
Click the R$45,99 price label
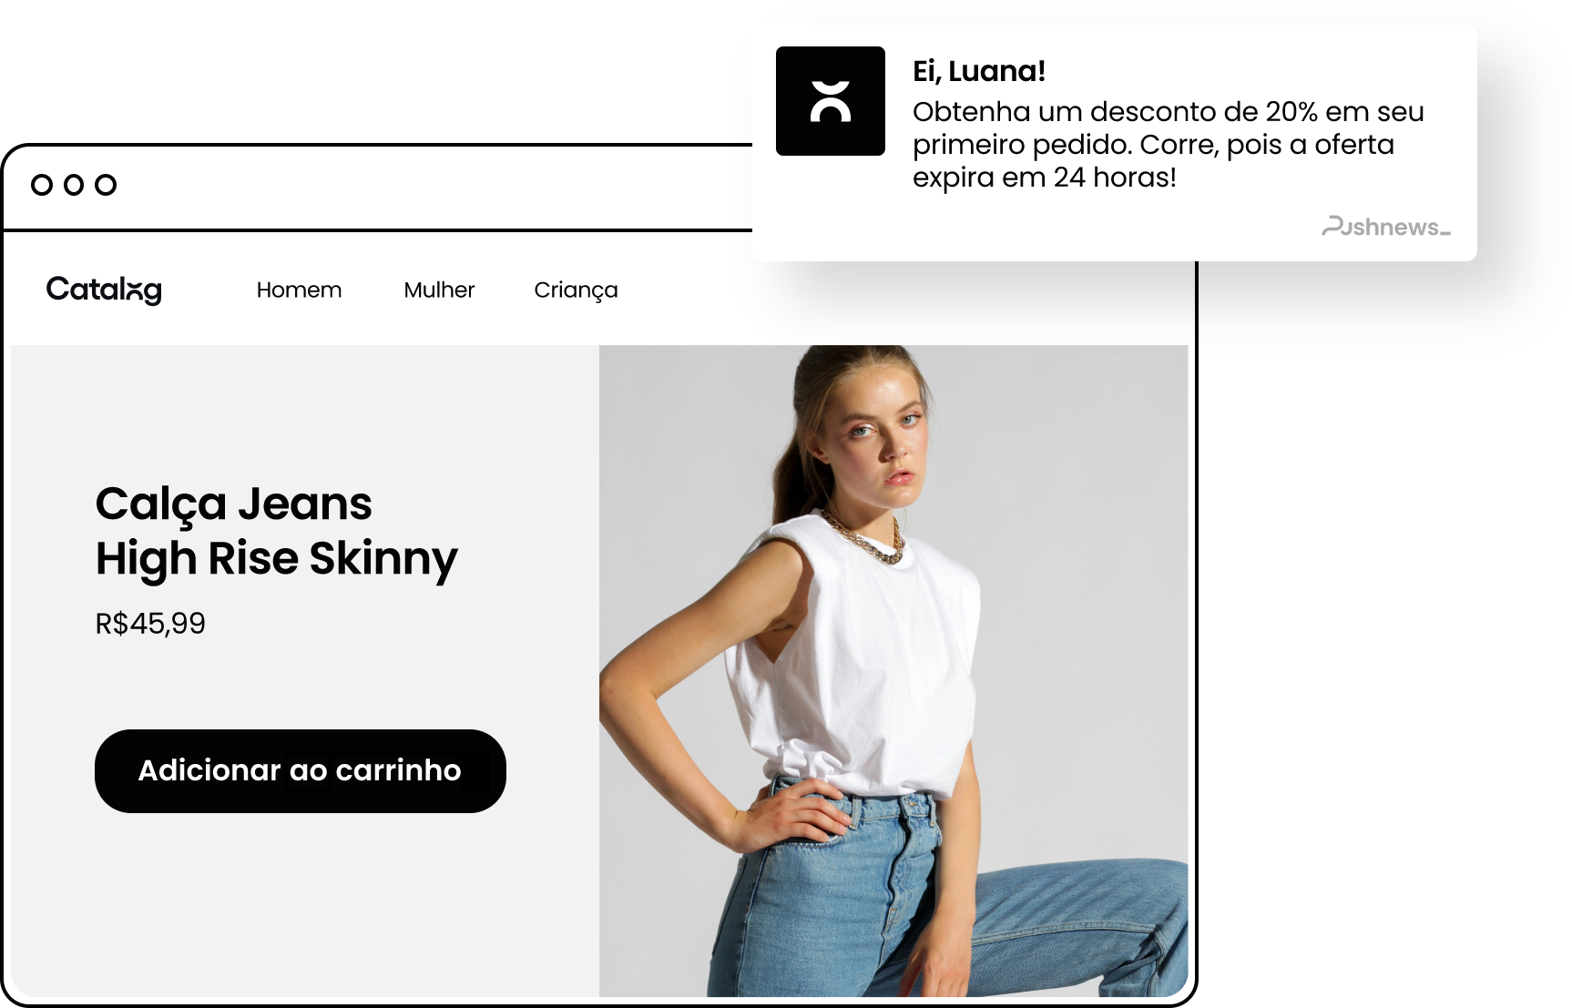(x=150, y=624)
